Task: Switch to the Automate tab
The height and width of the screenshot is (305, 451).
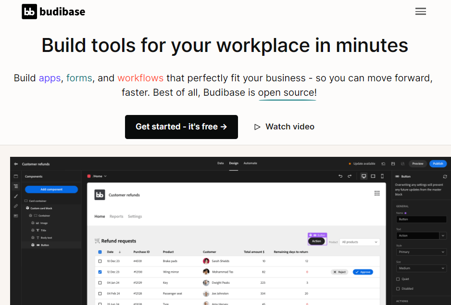Action: pyautogui.click(x=250, y=163)
